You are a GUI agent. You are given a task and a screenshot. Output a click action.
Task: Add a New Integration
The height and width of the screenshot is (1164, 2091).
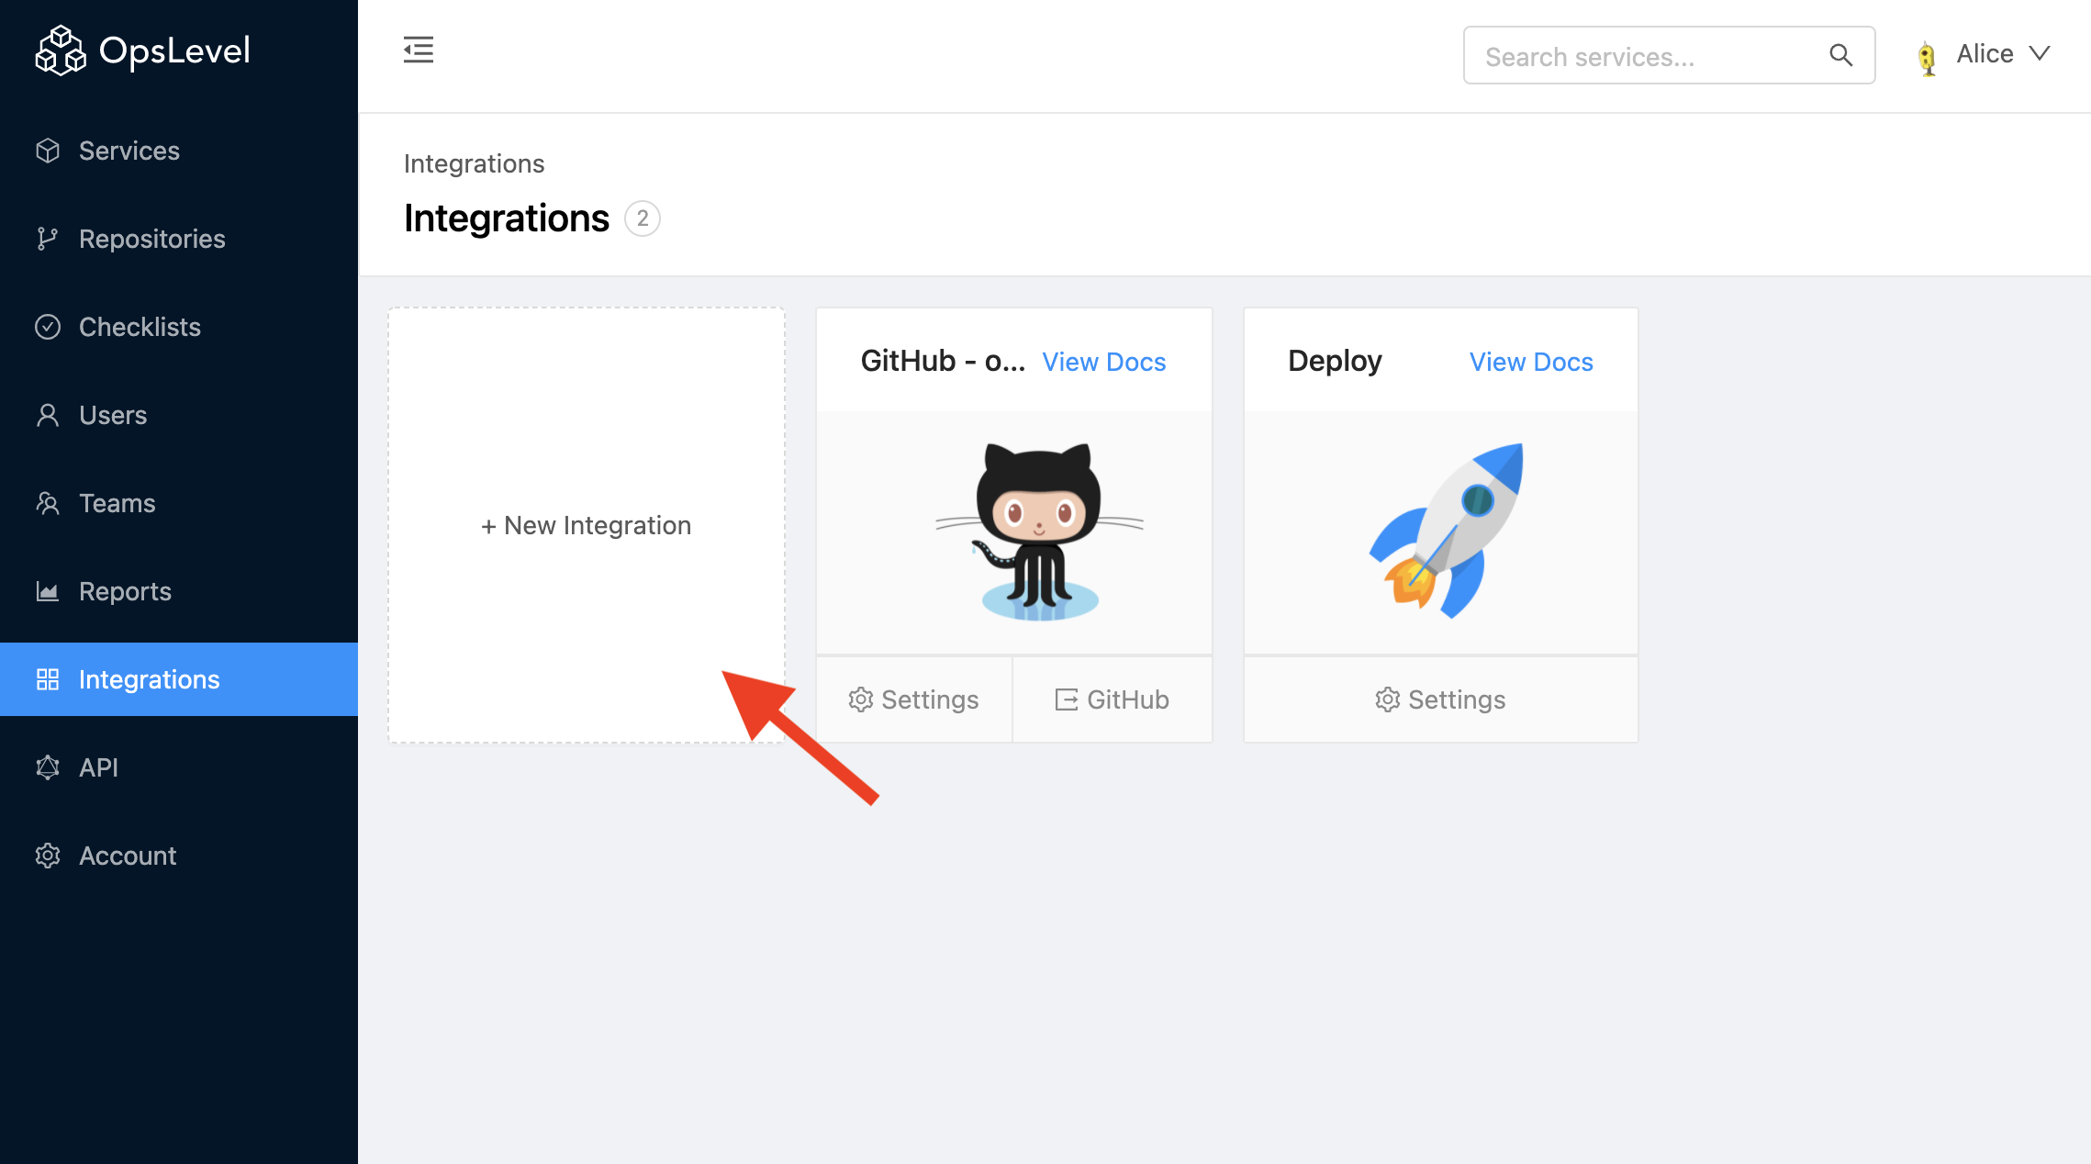pyautogui.click(x=587, y=525)
